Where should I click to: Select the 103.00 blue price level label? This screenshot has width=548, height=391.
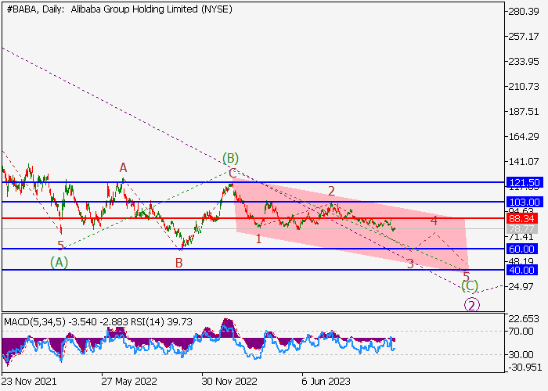(525, 202)
